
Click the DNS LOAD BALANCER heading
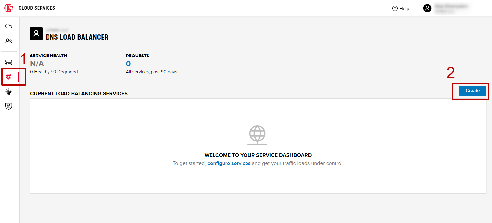click(77, 37)
